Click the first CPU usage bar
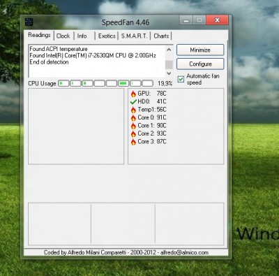Viewport: 279px width, 276px height. point(63,83)
